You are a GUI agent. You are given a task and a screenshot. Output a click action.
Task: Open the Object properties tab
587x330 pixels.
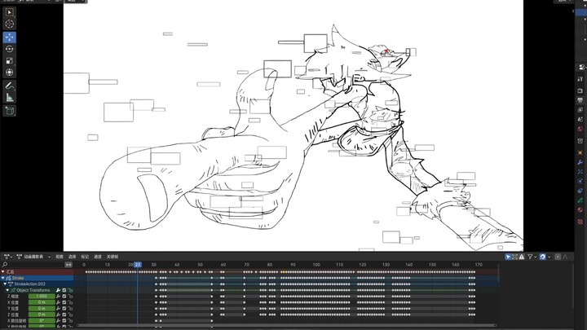click(580, 152)
